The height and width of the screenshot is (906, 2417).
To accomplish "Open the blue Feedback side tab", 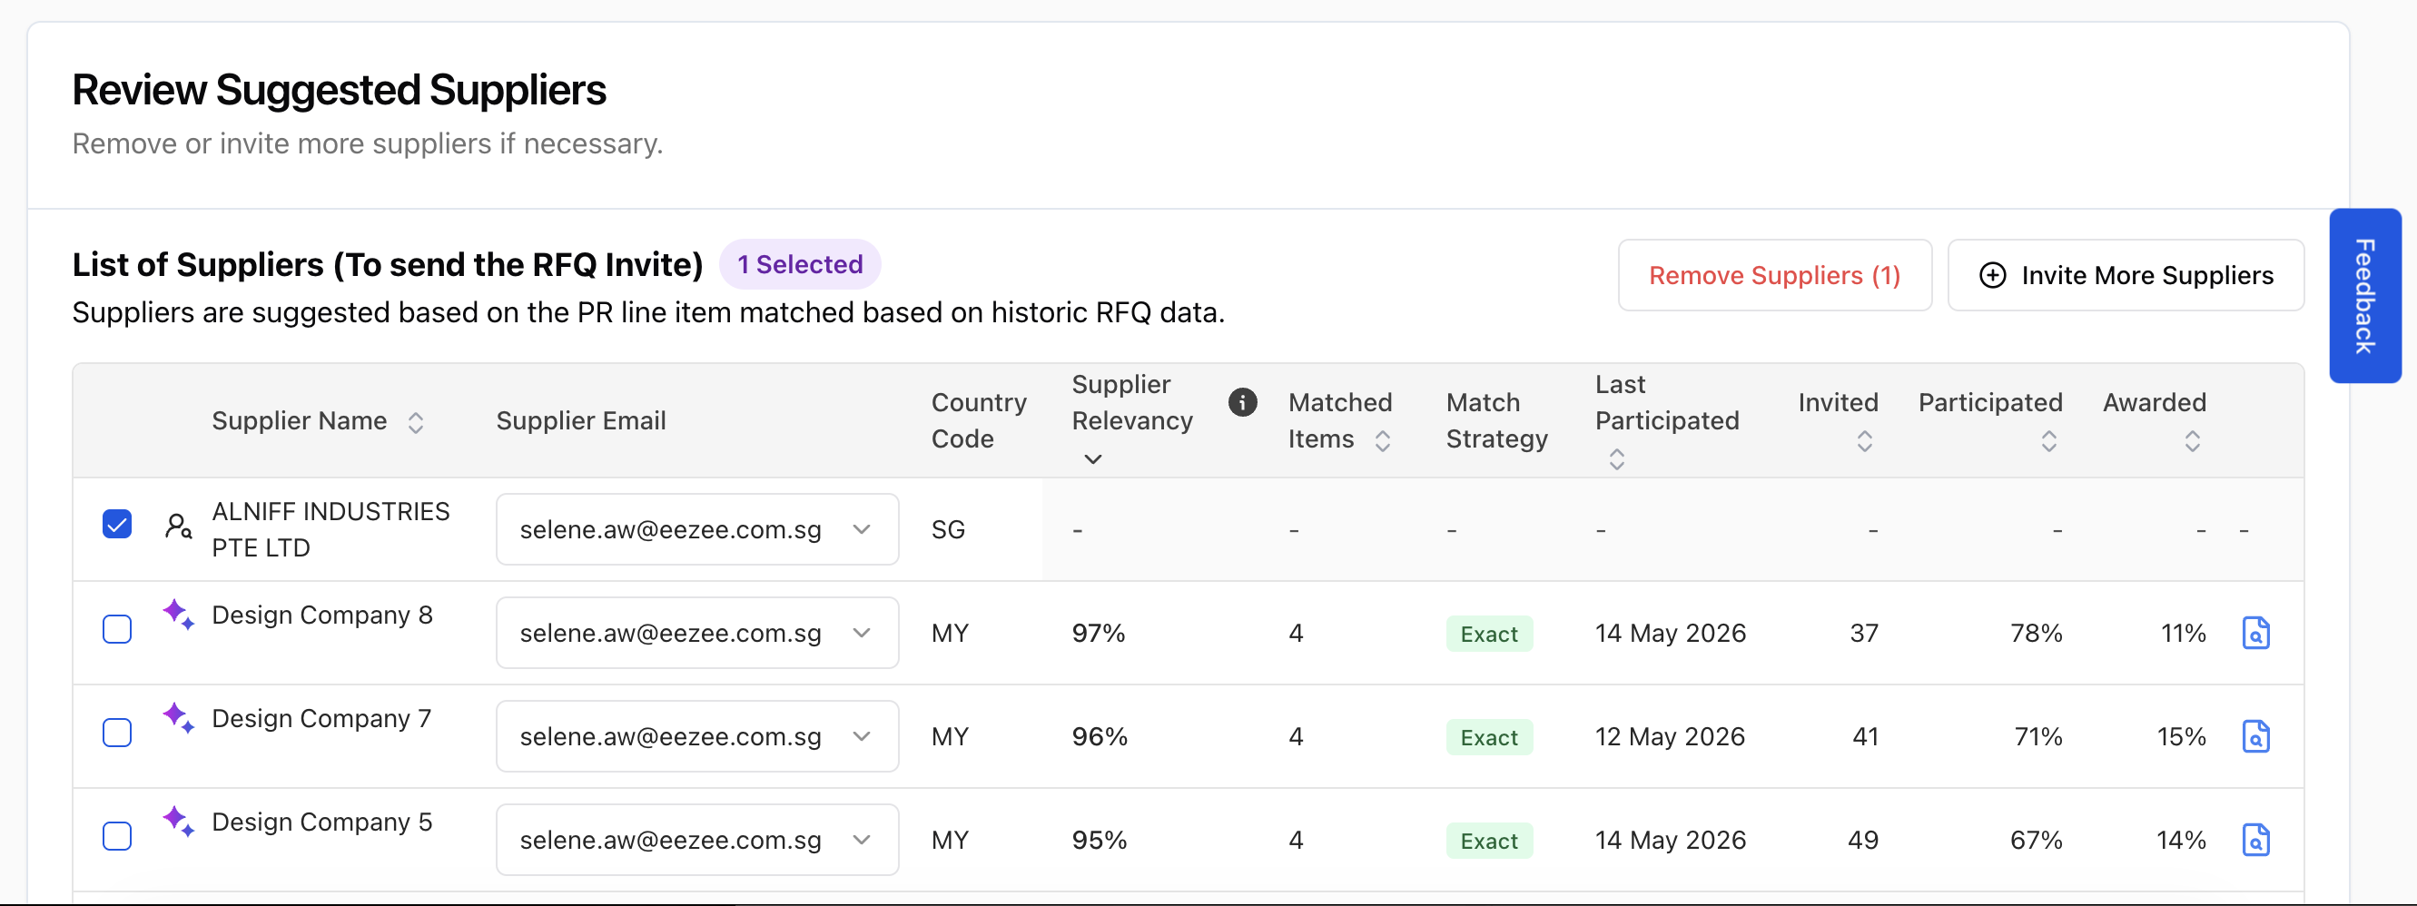I will click(x=2364, y=295).
